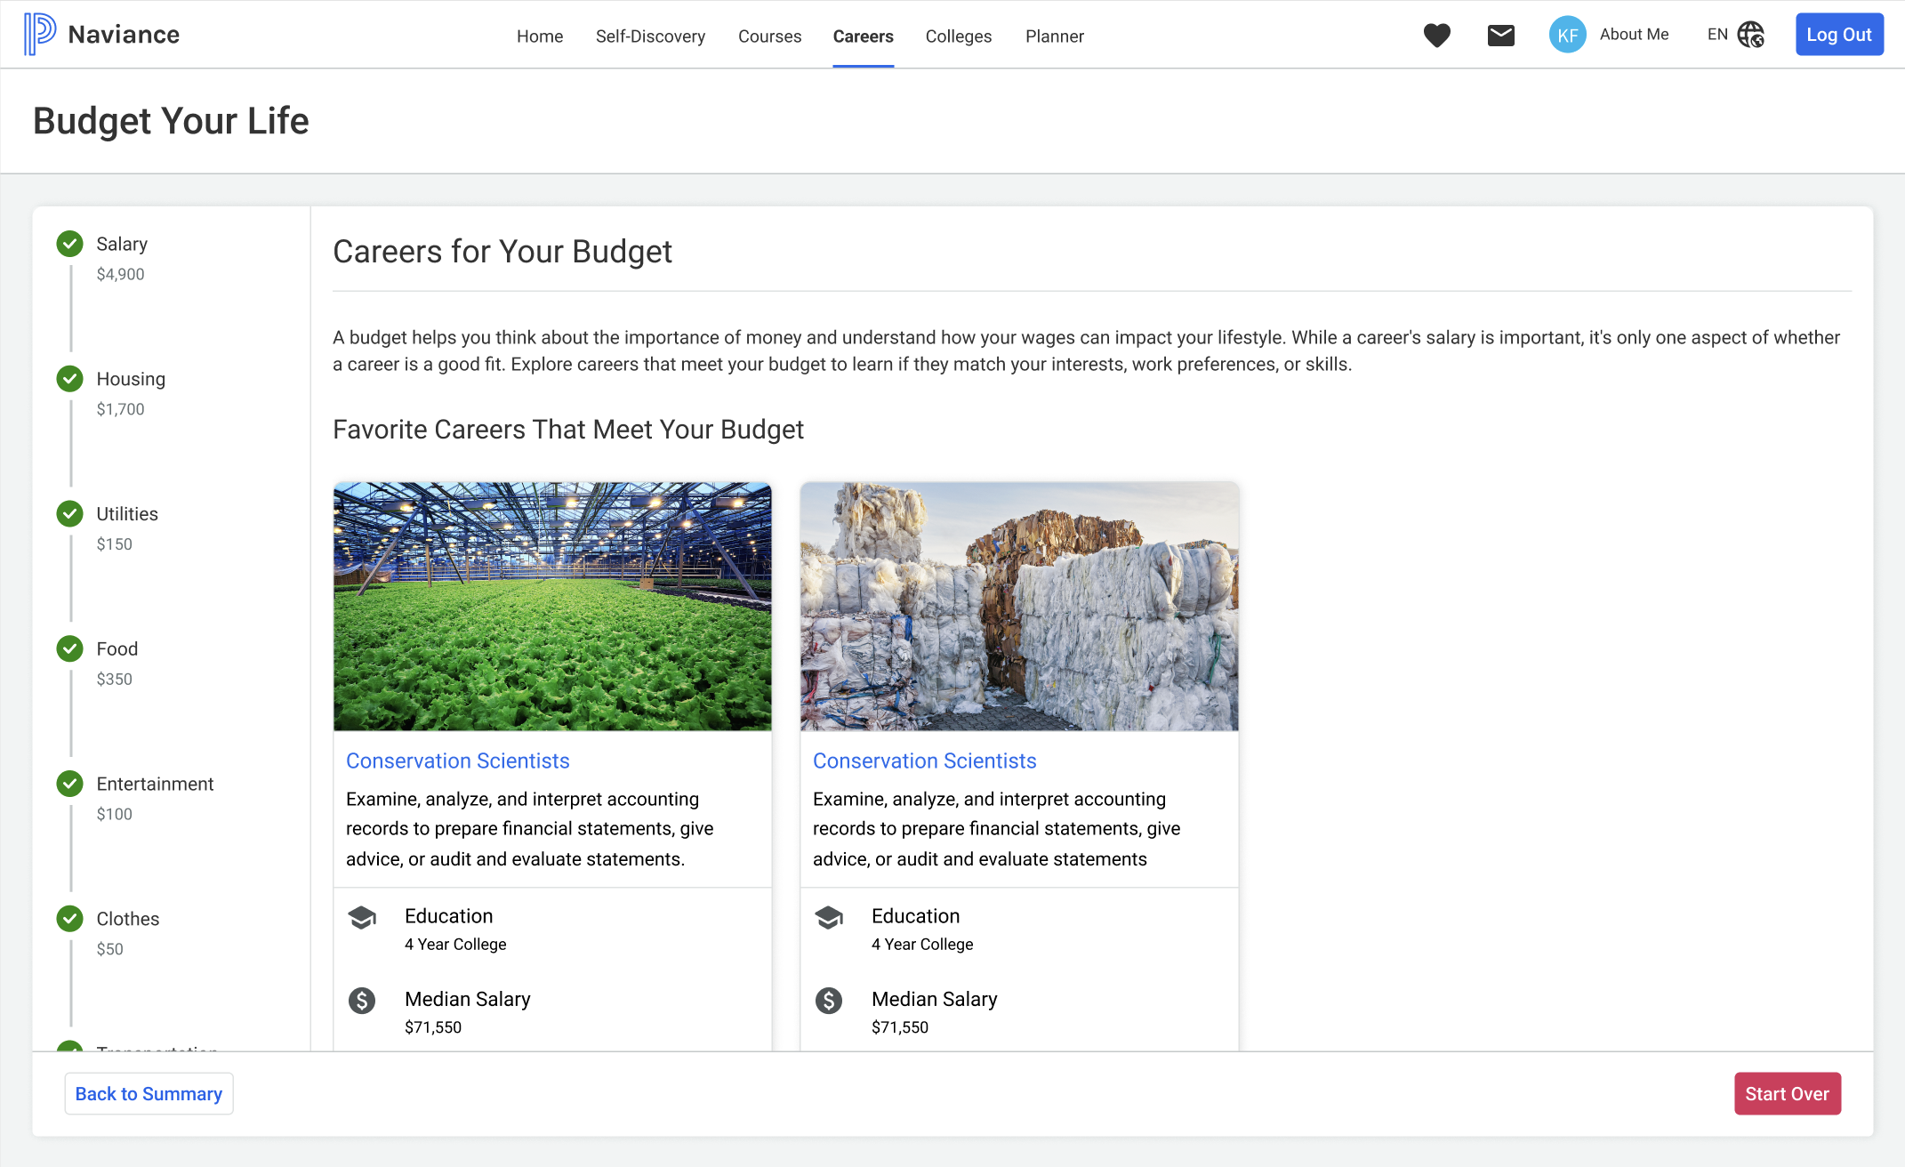Select the Clothes step label
Image resolution: width=1905 pixels, height=1167 pixels.
click(127, 919)
